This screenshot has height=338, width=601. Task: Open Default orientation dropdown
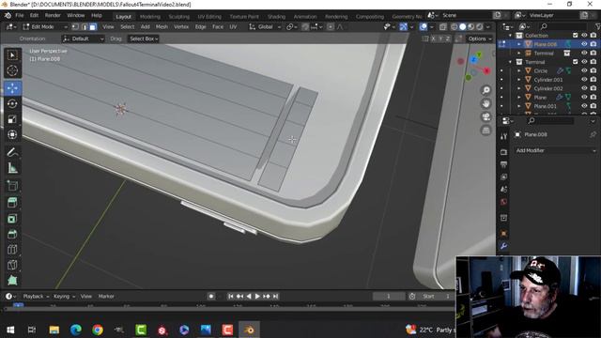pos(83,38)
